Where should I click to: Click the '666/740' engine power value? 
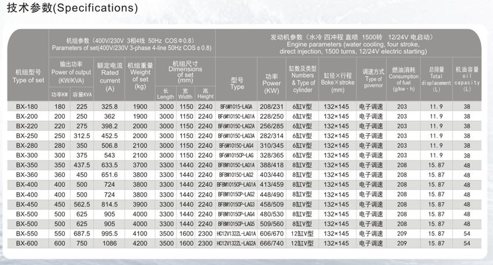(271, 244)
